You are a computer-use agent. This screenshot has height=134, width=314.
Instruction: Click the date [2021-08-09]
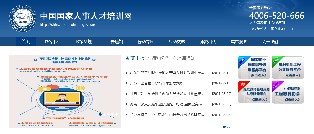(222, 94)
